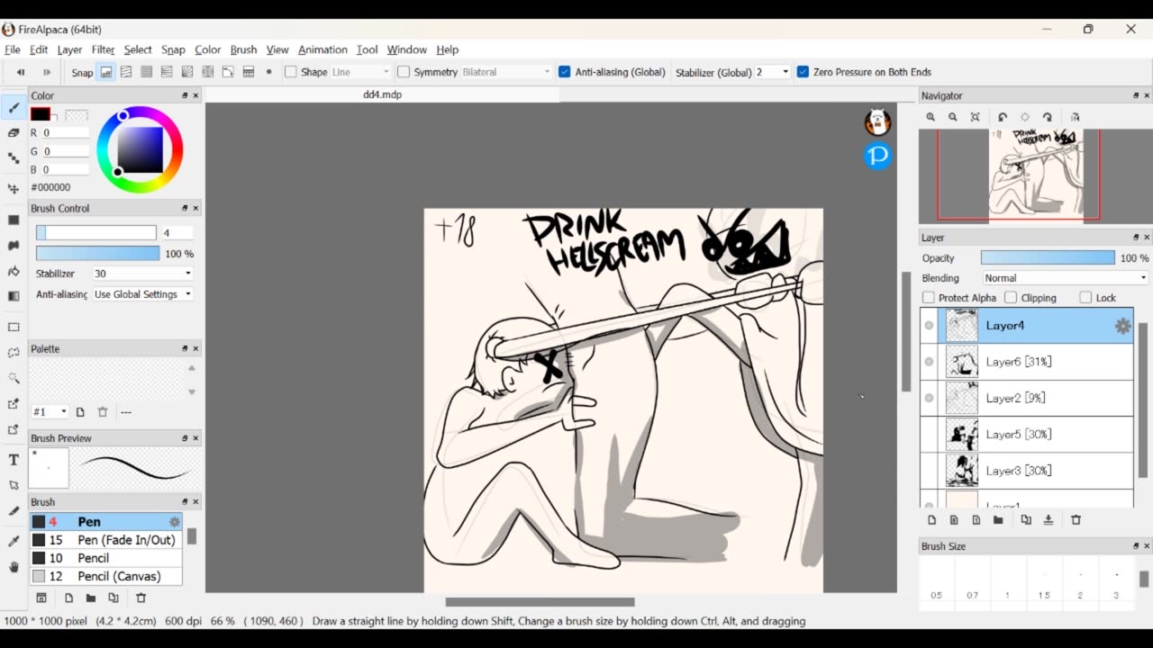Open the File menu
The height and width of the screenshot is (648, 1153).
[x=13, y=49]
